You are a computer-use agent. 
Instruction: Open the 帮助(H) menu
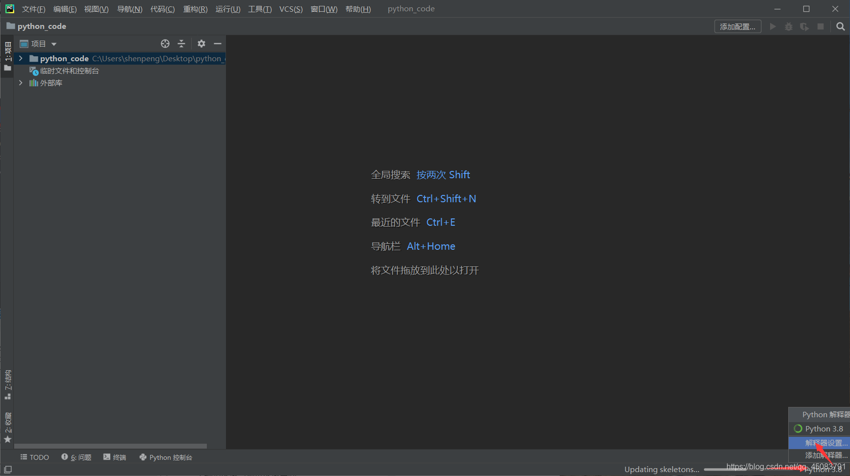tap(358, 9)
